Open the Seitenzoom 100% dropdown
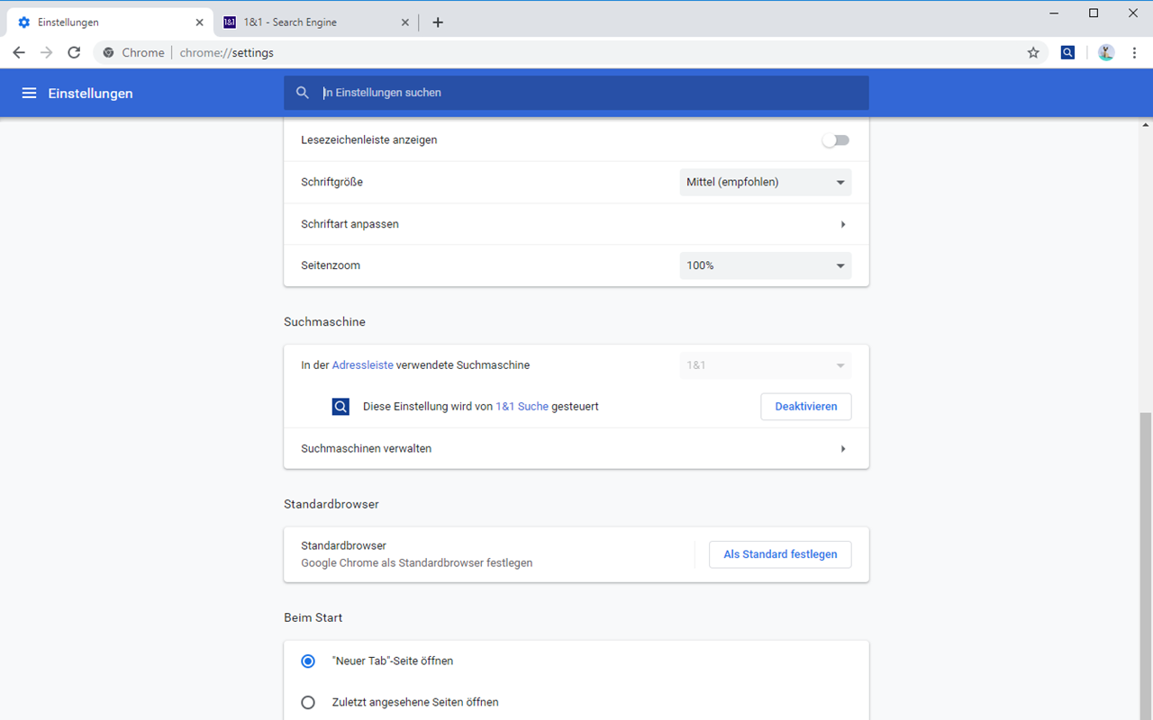 coord(766,265)
